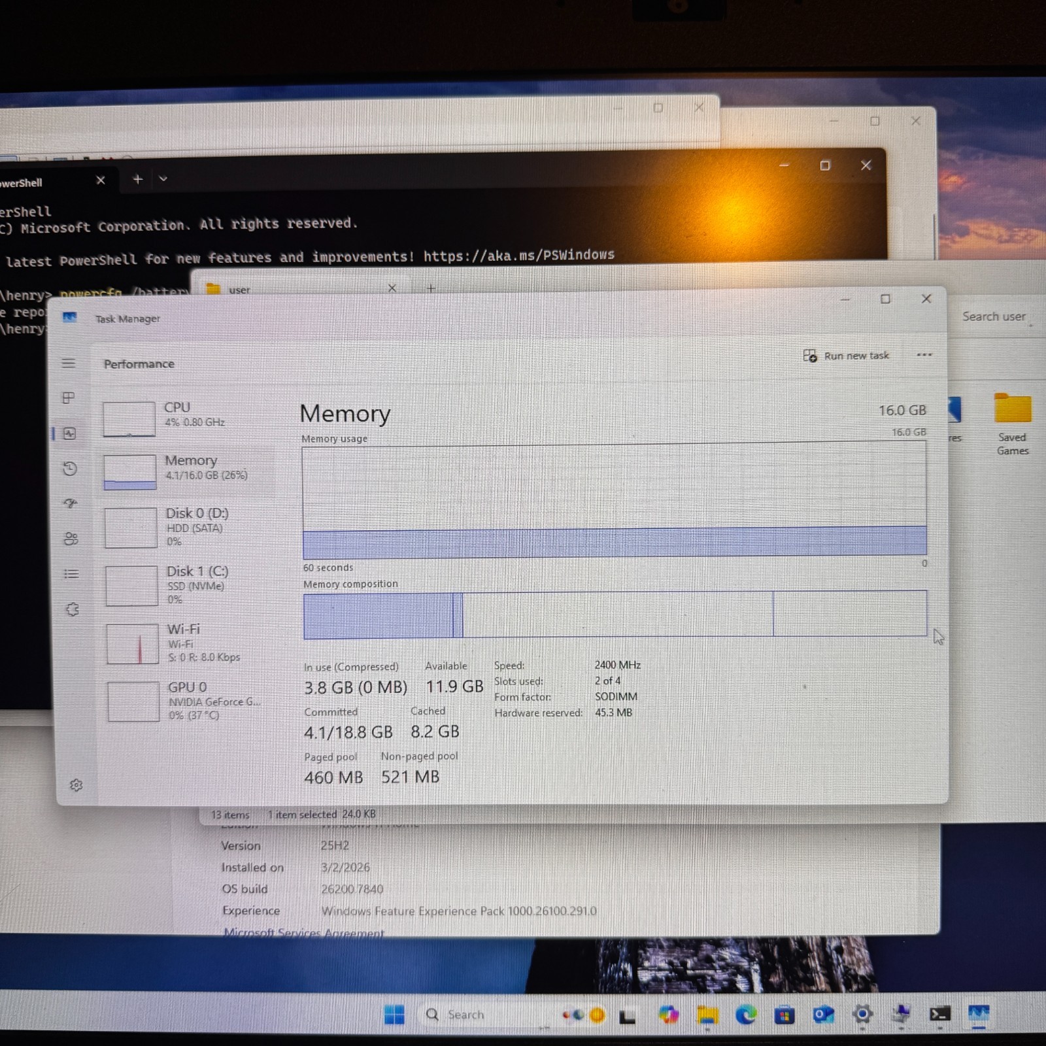Open the three-dot more options menu
This screenshot has height=1046, width=1046.
coord(924,355)
